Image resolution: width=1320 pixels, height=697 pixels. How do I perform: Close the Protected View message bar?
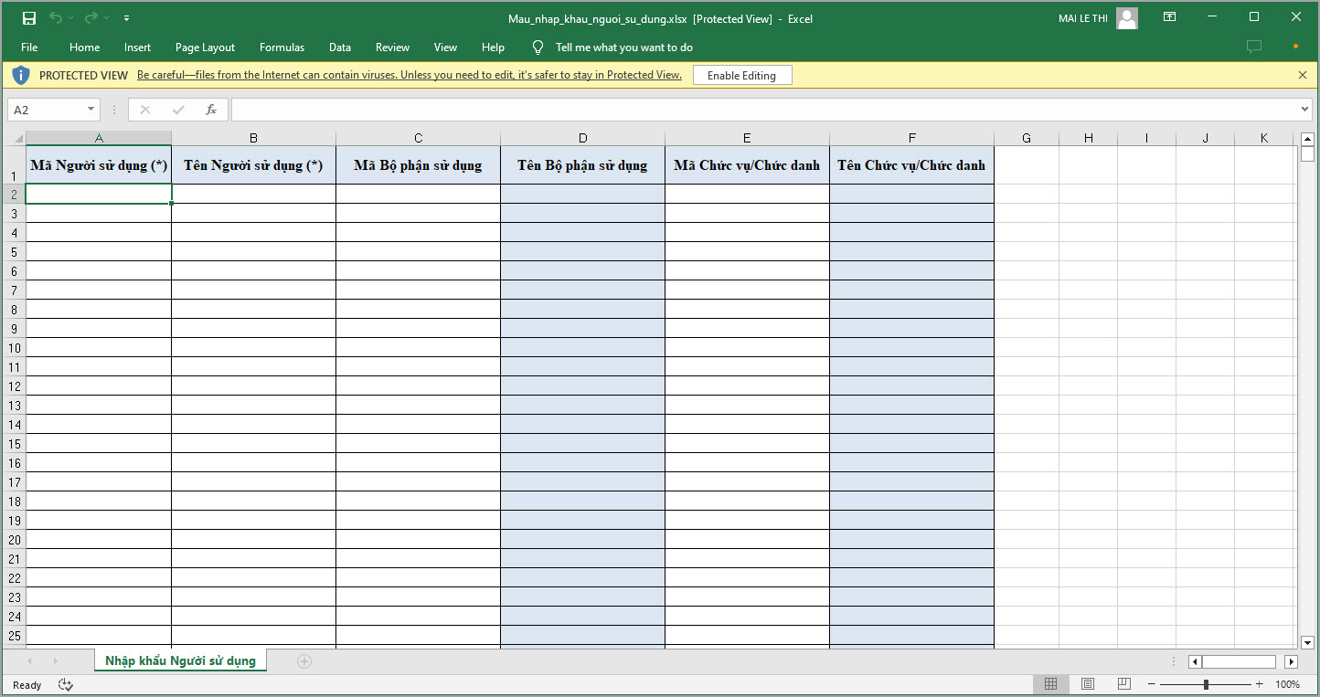pyautogui.click(x=1303, y=75)
